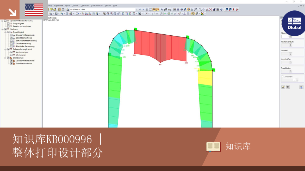This screenshot has width=305, height=171.
Task: Toggle the Schweißnahtbemessung checkbox
Action: (x=11, y=41)
